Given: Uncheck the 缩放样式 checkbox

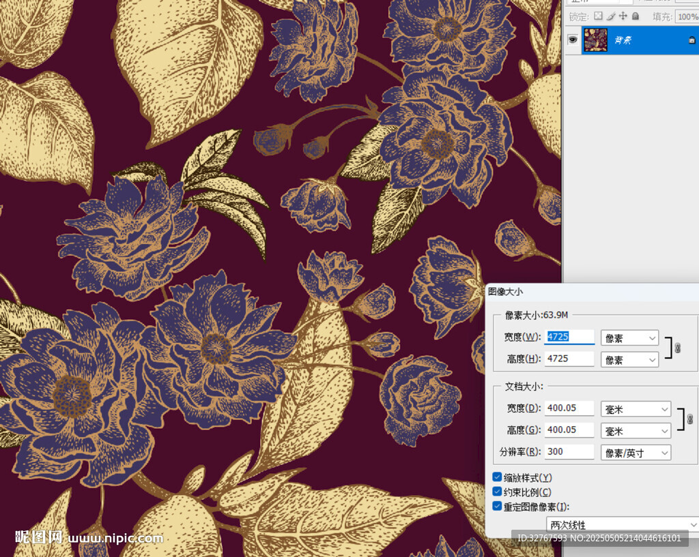Looking at the screenshot, I should tap(497, 477).
